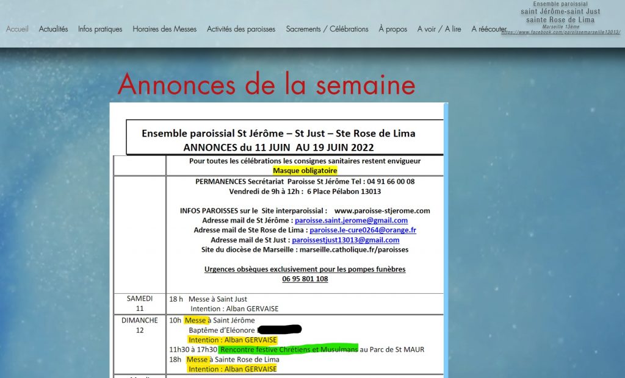Select Infos pratiques in the navigation bar

[100, 29]
